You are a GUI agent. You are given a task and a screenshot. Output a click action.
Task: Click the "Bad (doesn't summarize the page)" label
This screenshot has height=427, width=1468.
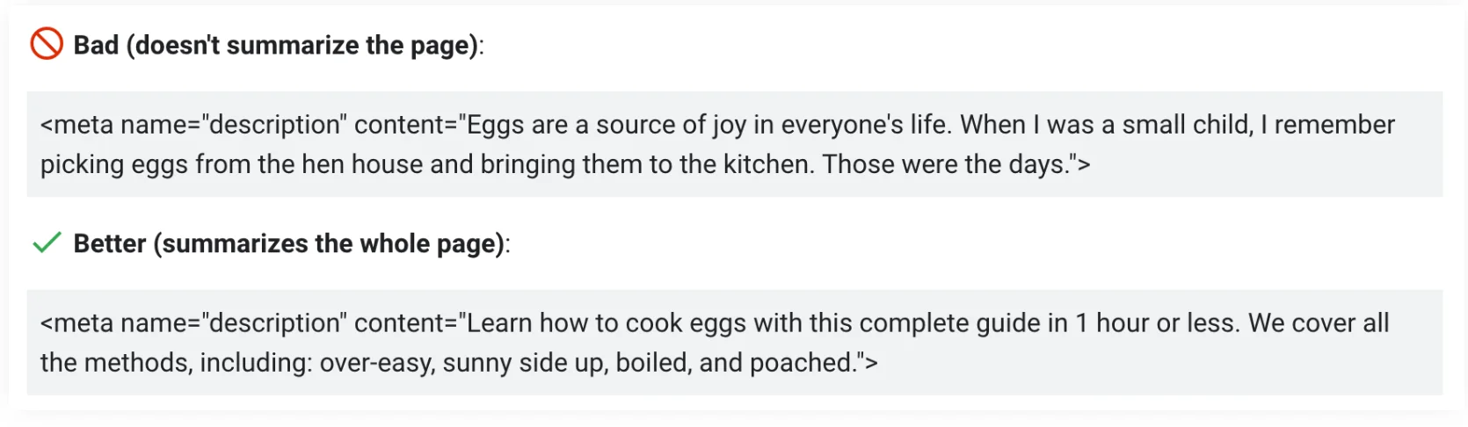pyautogui.click(x=277, y=45)
